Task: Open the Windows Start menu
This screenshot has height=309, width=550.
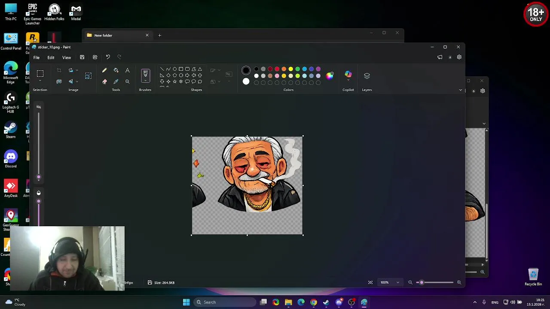Action: tap(186, 302)
